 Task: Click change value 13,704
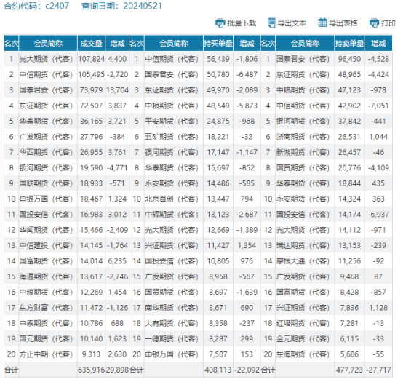point(117,90)
